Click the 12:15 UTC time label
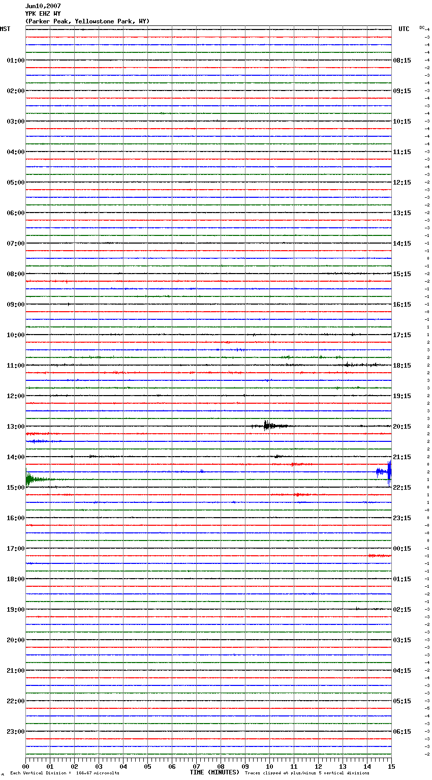The image size is (432, 780). (402, 183)
